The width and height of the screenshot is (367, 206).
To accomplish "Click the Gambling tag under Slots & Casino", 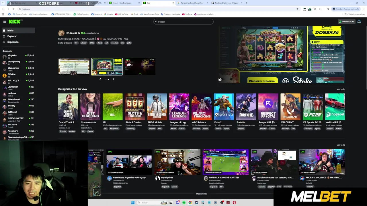I will (130, 129).
